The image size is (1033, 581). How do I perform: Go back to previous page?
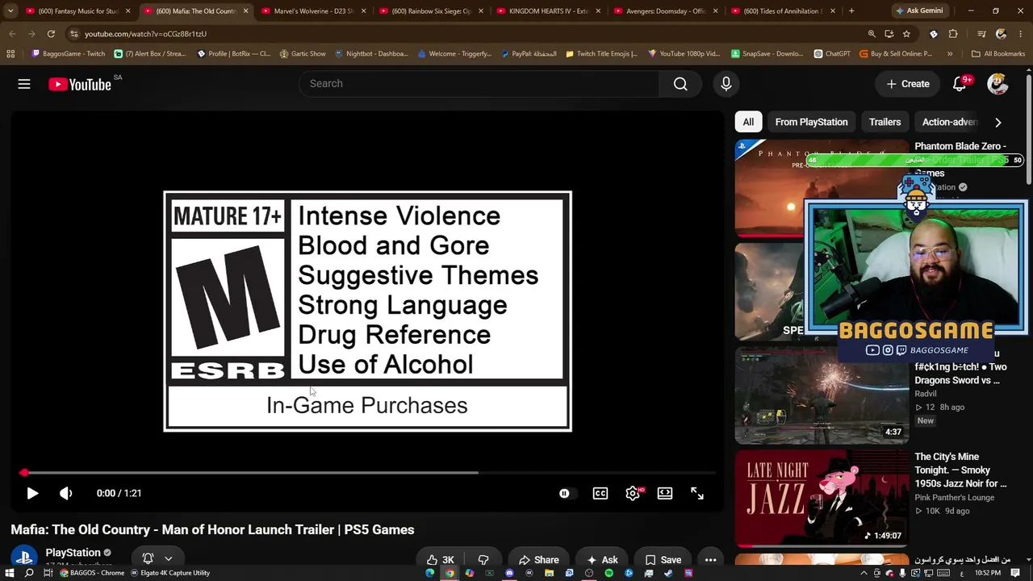(12, 34)
